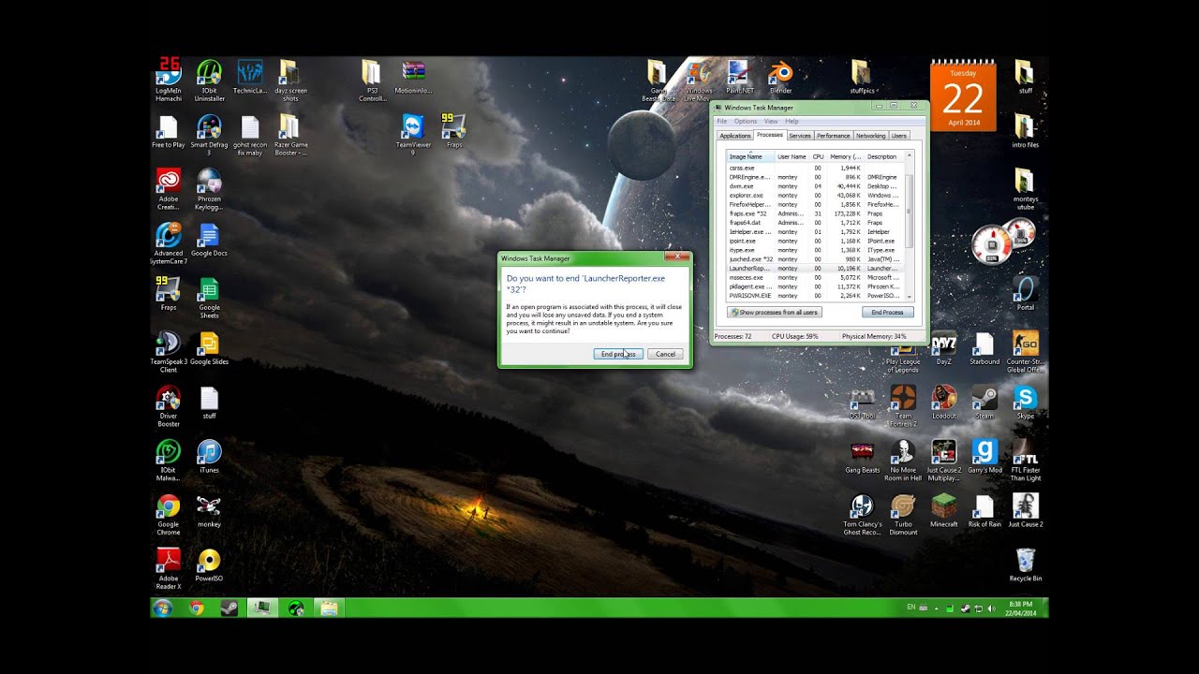Confirm End process in the dialog

click(618, 354)
